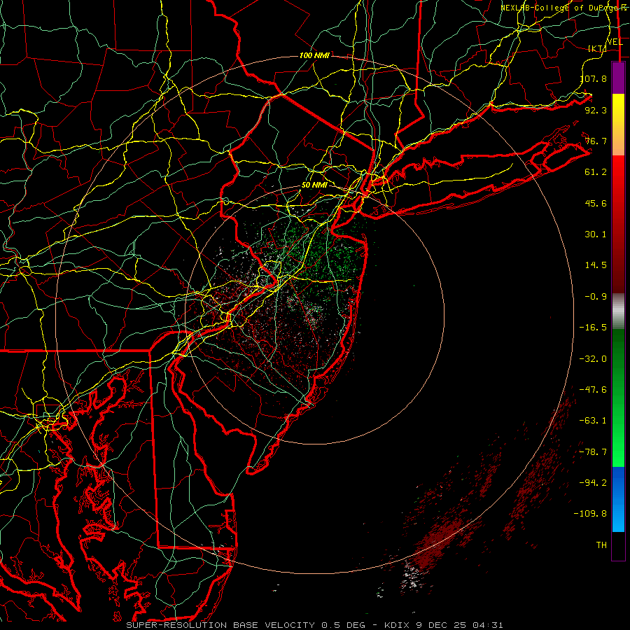Click the -94.2 legend value
Image resolution: width=630 pixels, height=630 pixels.
point(594,483)
